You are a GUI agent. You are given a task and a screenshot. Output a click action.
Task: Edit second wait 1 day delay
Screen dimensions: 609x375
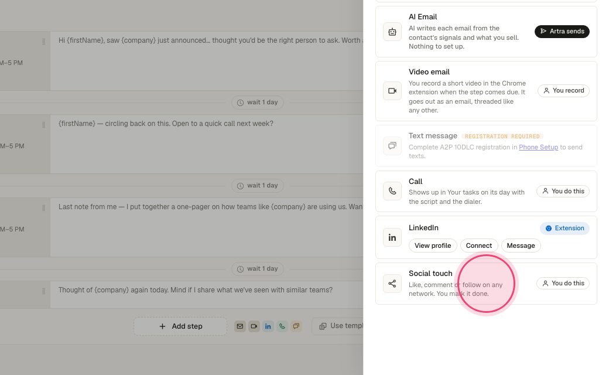[x=258, y=185]
